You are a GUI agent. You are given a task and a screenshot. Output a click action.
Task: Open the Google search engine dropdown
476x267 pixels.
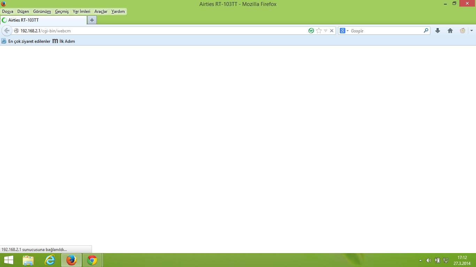pyautogui.click(x=344, y=31)
